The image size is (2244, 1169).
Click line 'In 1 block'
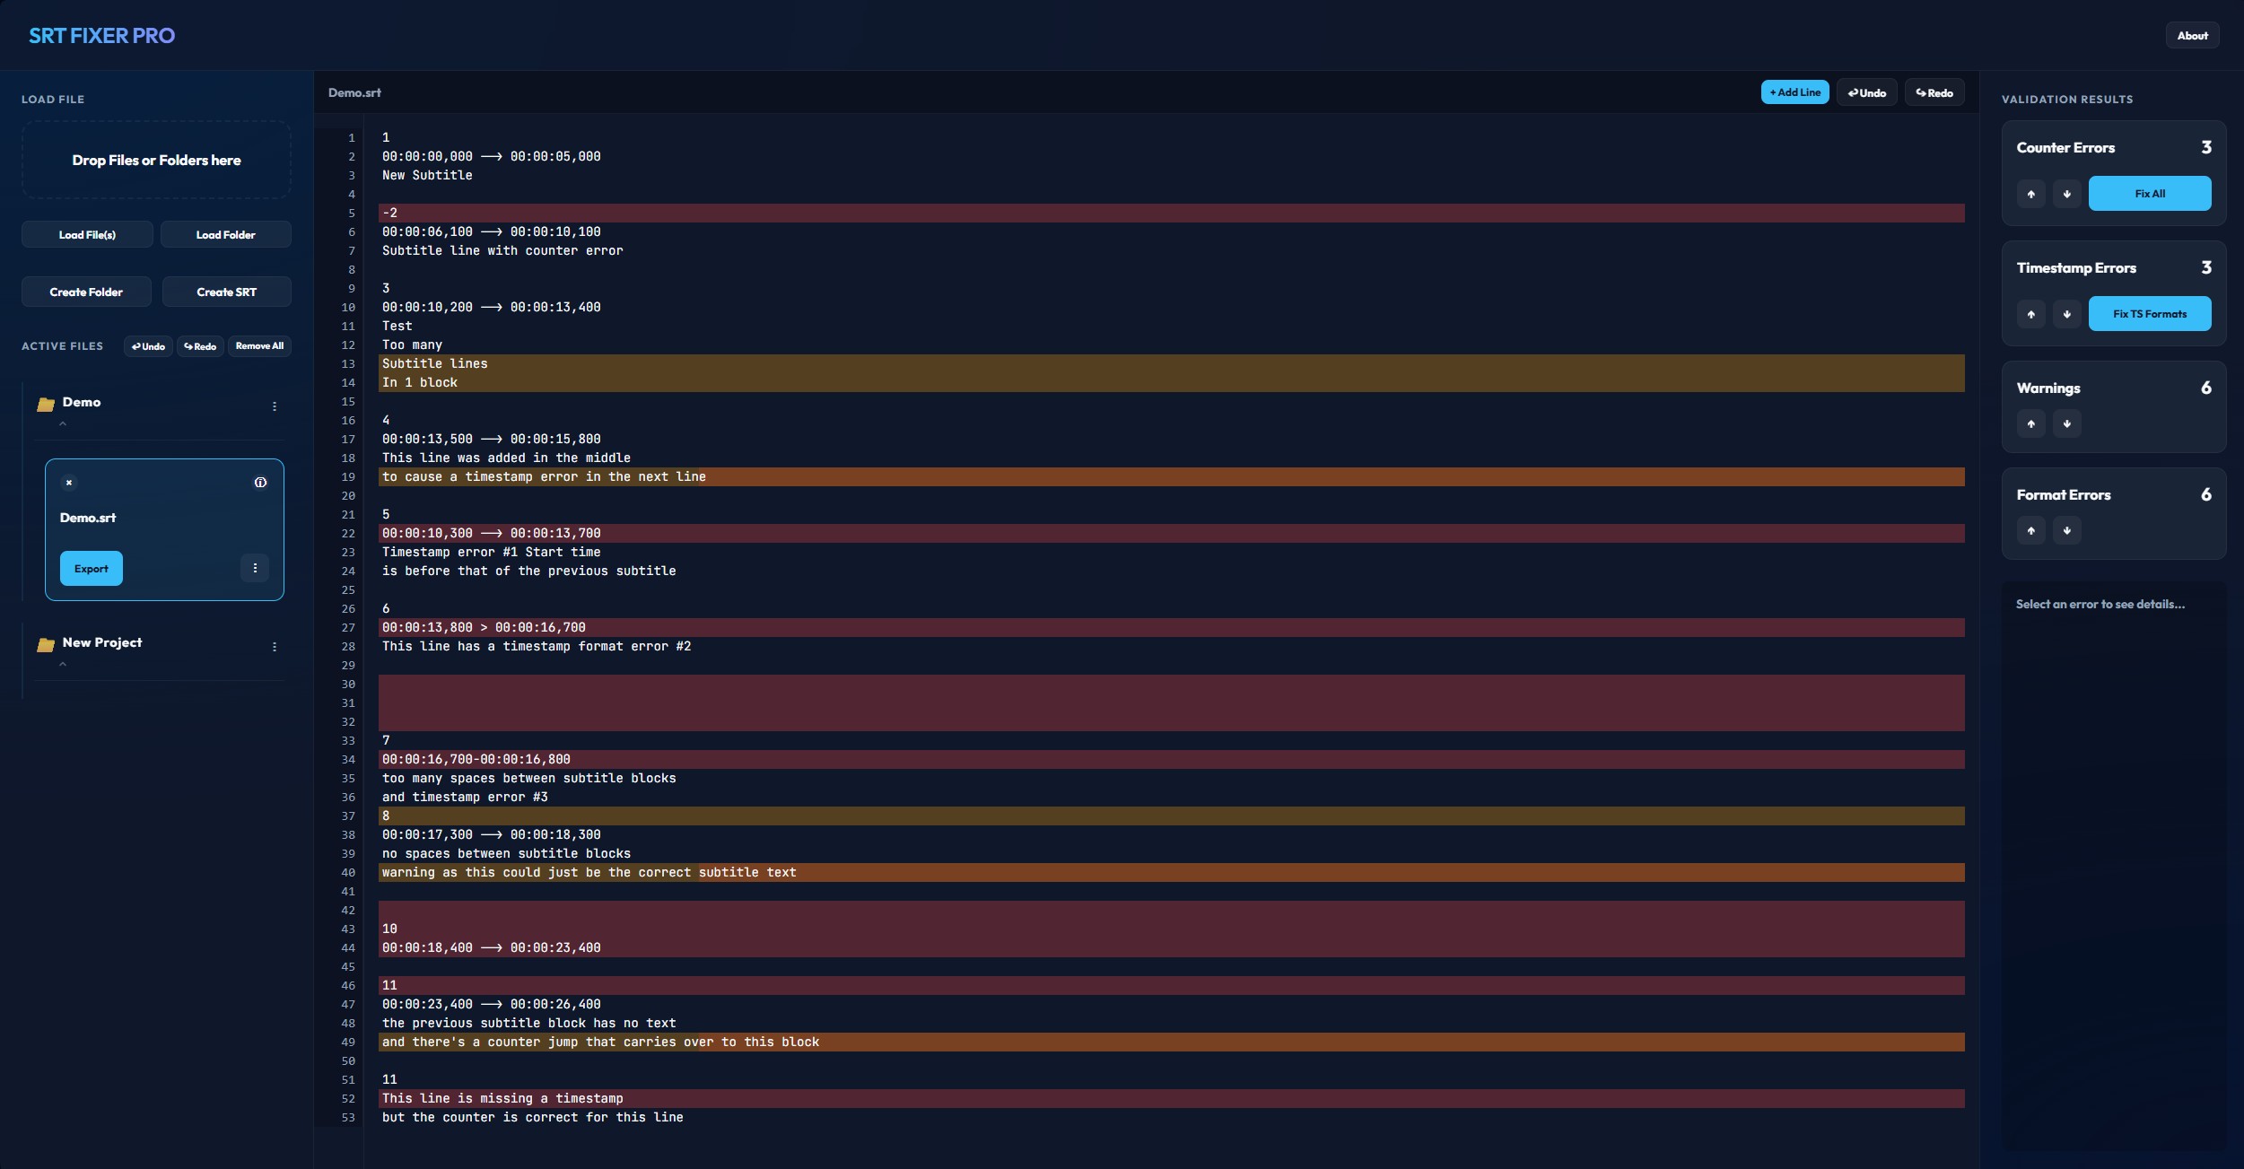(1171, 382)
